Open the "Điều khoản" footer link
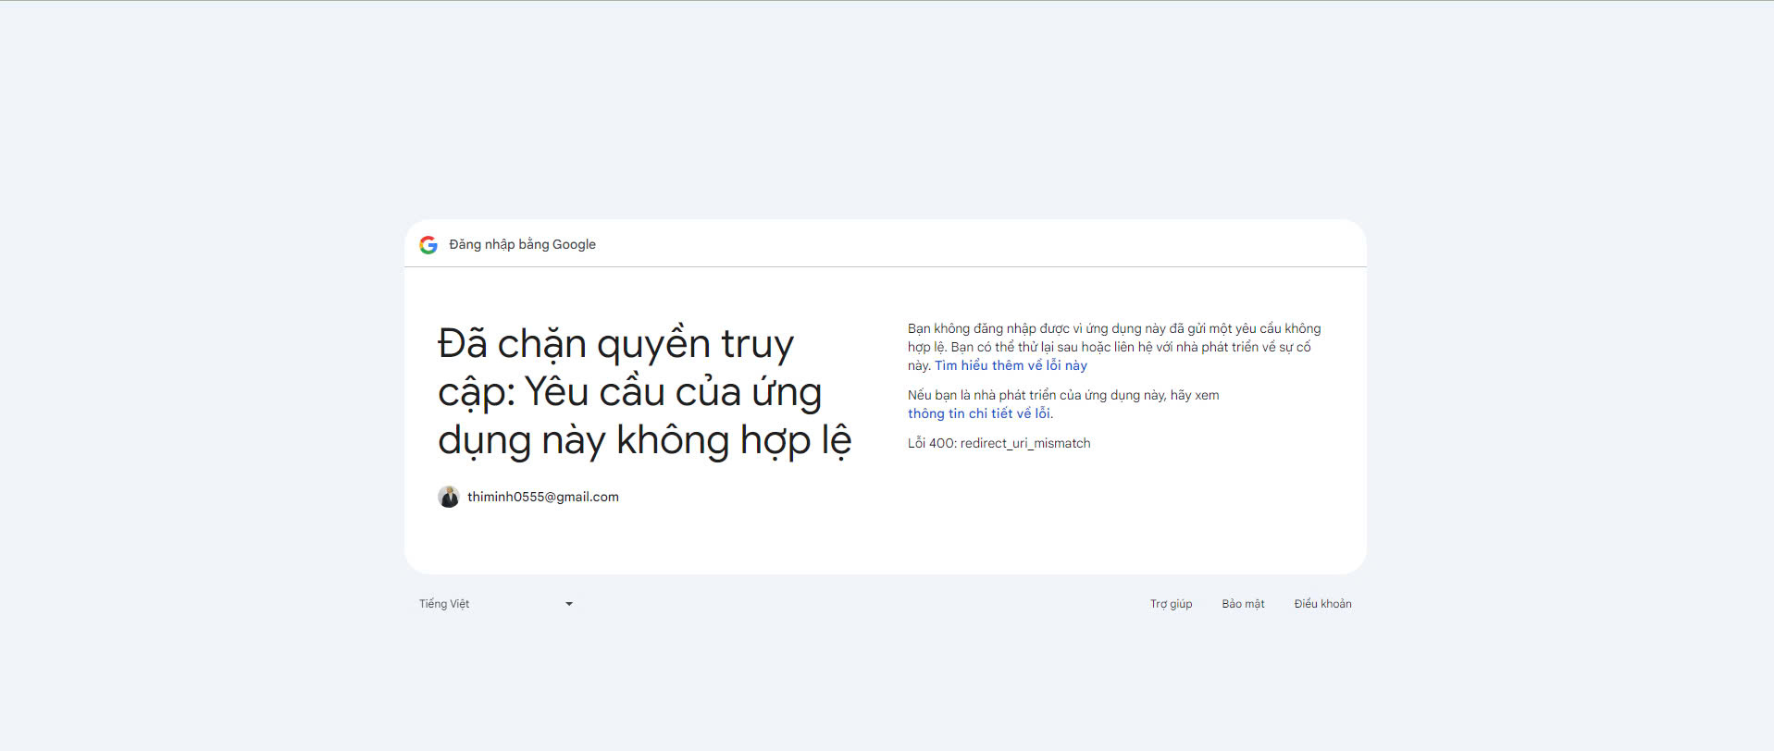The height and width of the screenshot is (751, 1774). tap(1322, 604)
